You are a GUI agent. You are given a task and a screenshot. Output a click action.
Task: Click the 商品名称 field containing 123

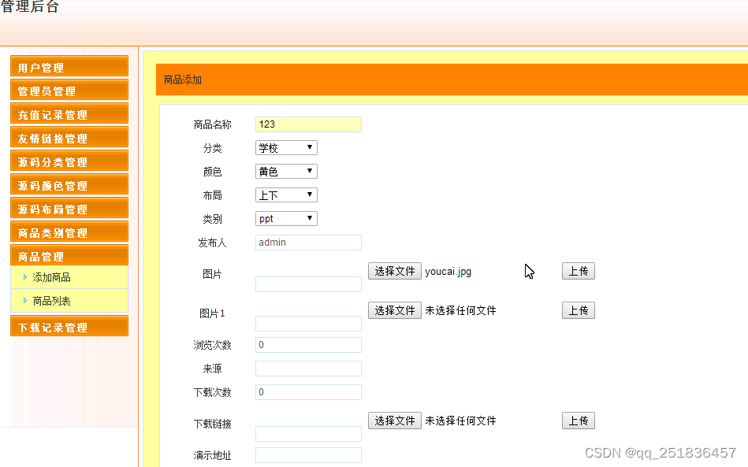coord(308,124)
